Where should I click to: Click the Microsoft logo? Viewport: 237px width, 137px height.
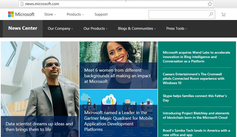point(21,14)
